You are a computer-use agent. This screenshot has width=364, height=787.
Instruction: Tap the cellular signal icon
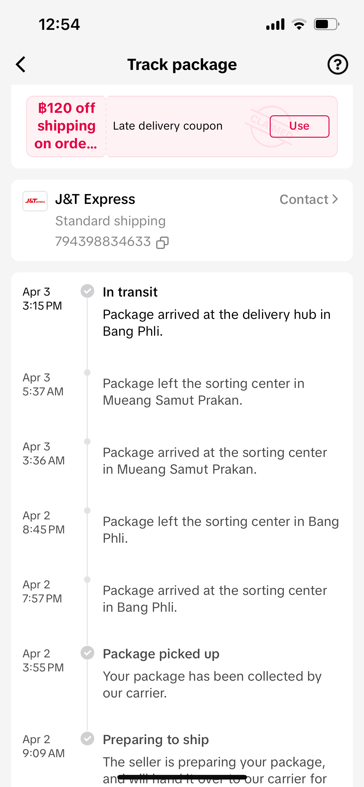pos(275,24)
